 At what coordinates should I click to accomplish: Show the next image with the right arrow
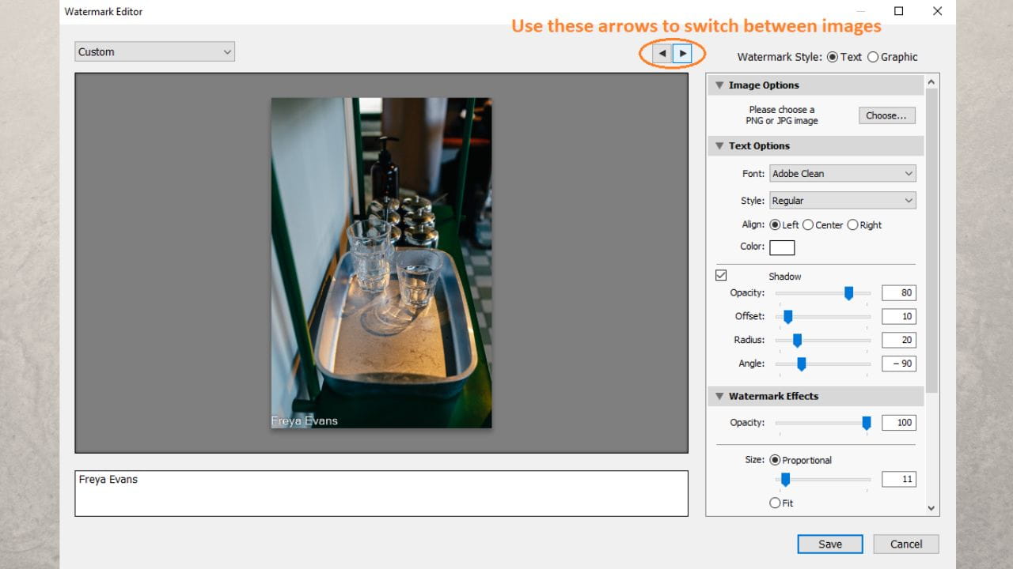[682, 53]
